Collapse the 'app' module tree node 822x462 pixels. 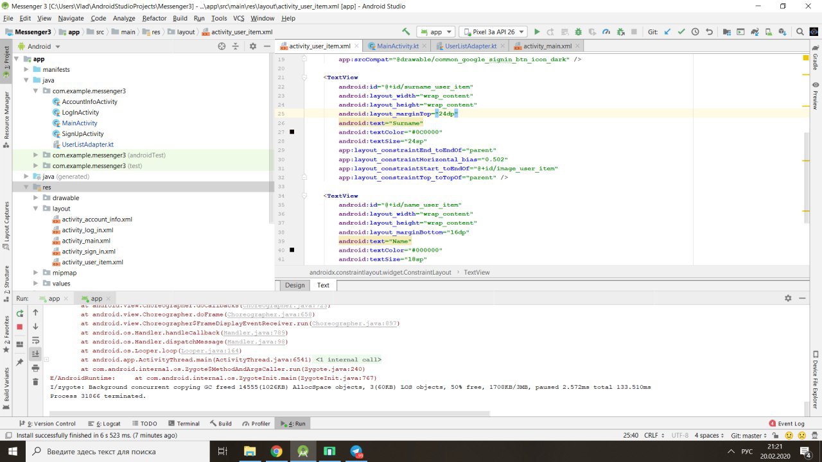(x=17, y=59)
